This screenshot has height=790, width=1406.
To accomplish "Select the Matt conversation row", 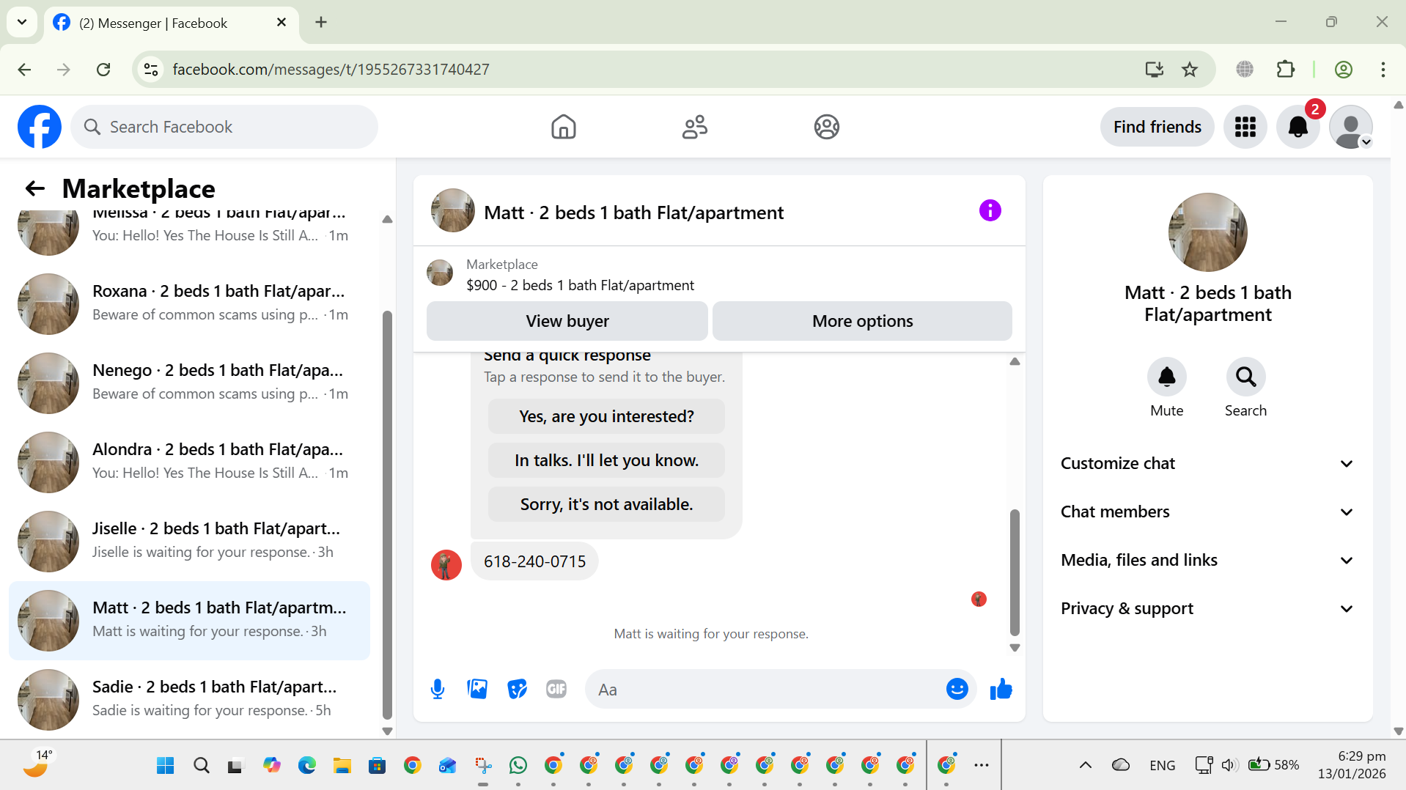I will (189, 620).
